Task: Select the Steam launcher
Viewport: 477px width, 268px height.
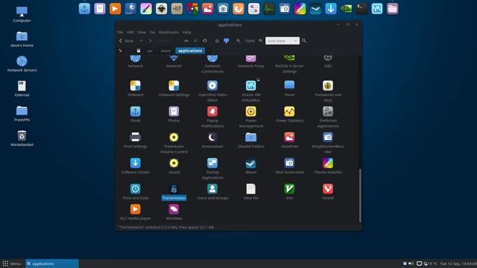Action: 251,166
